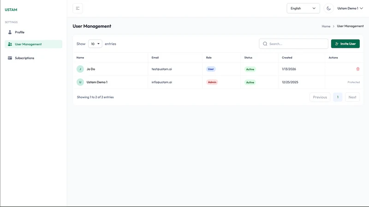The width and height of the screenshot is (369, 207).
Task: Toggle the sidebar hamburger menu button
Action: (x=77, y=8)
